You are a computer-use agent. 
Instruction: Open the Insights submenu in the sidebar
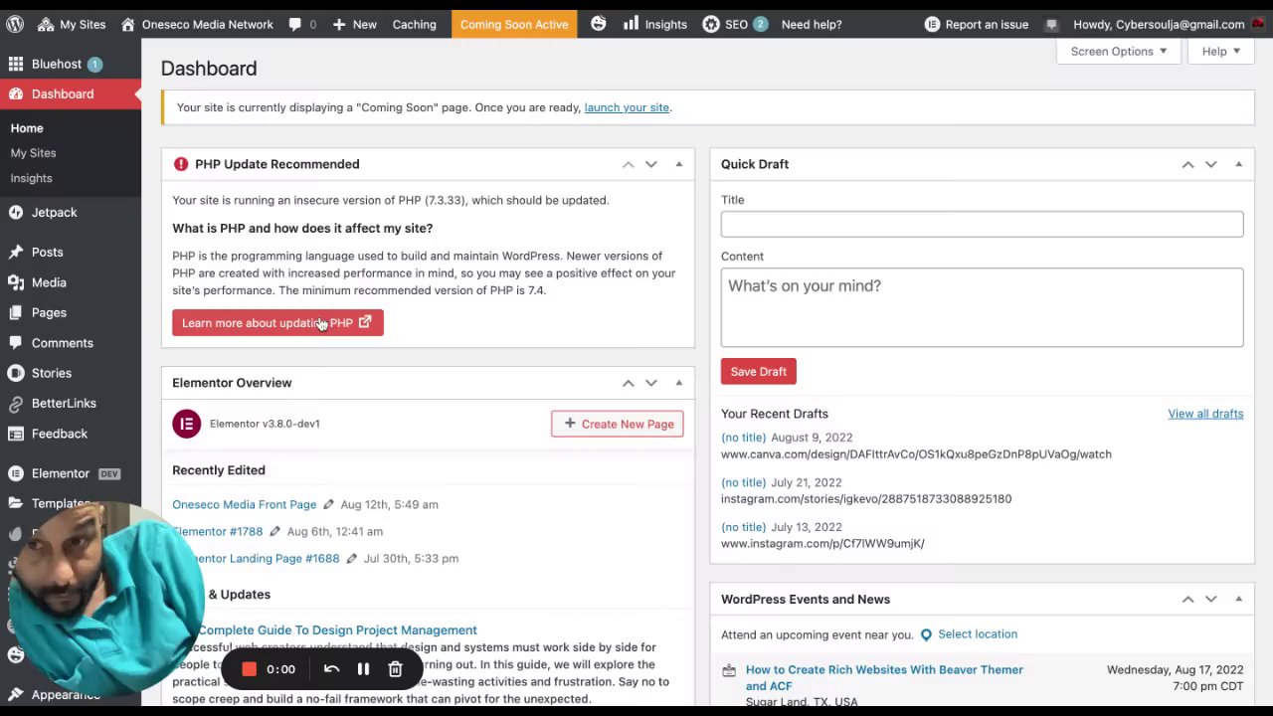(x=31, y=178)
